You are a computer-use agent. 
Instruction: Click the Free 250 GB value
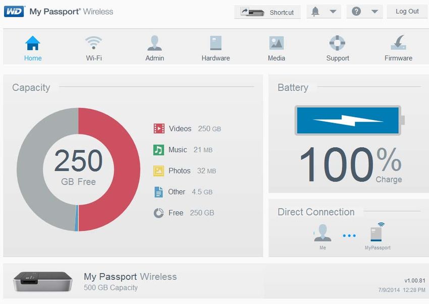[x=202, y=213]
